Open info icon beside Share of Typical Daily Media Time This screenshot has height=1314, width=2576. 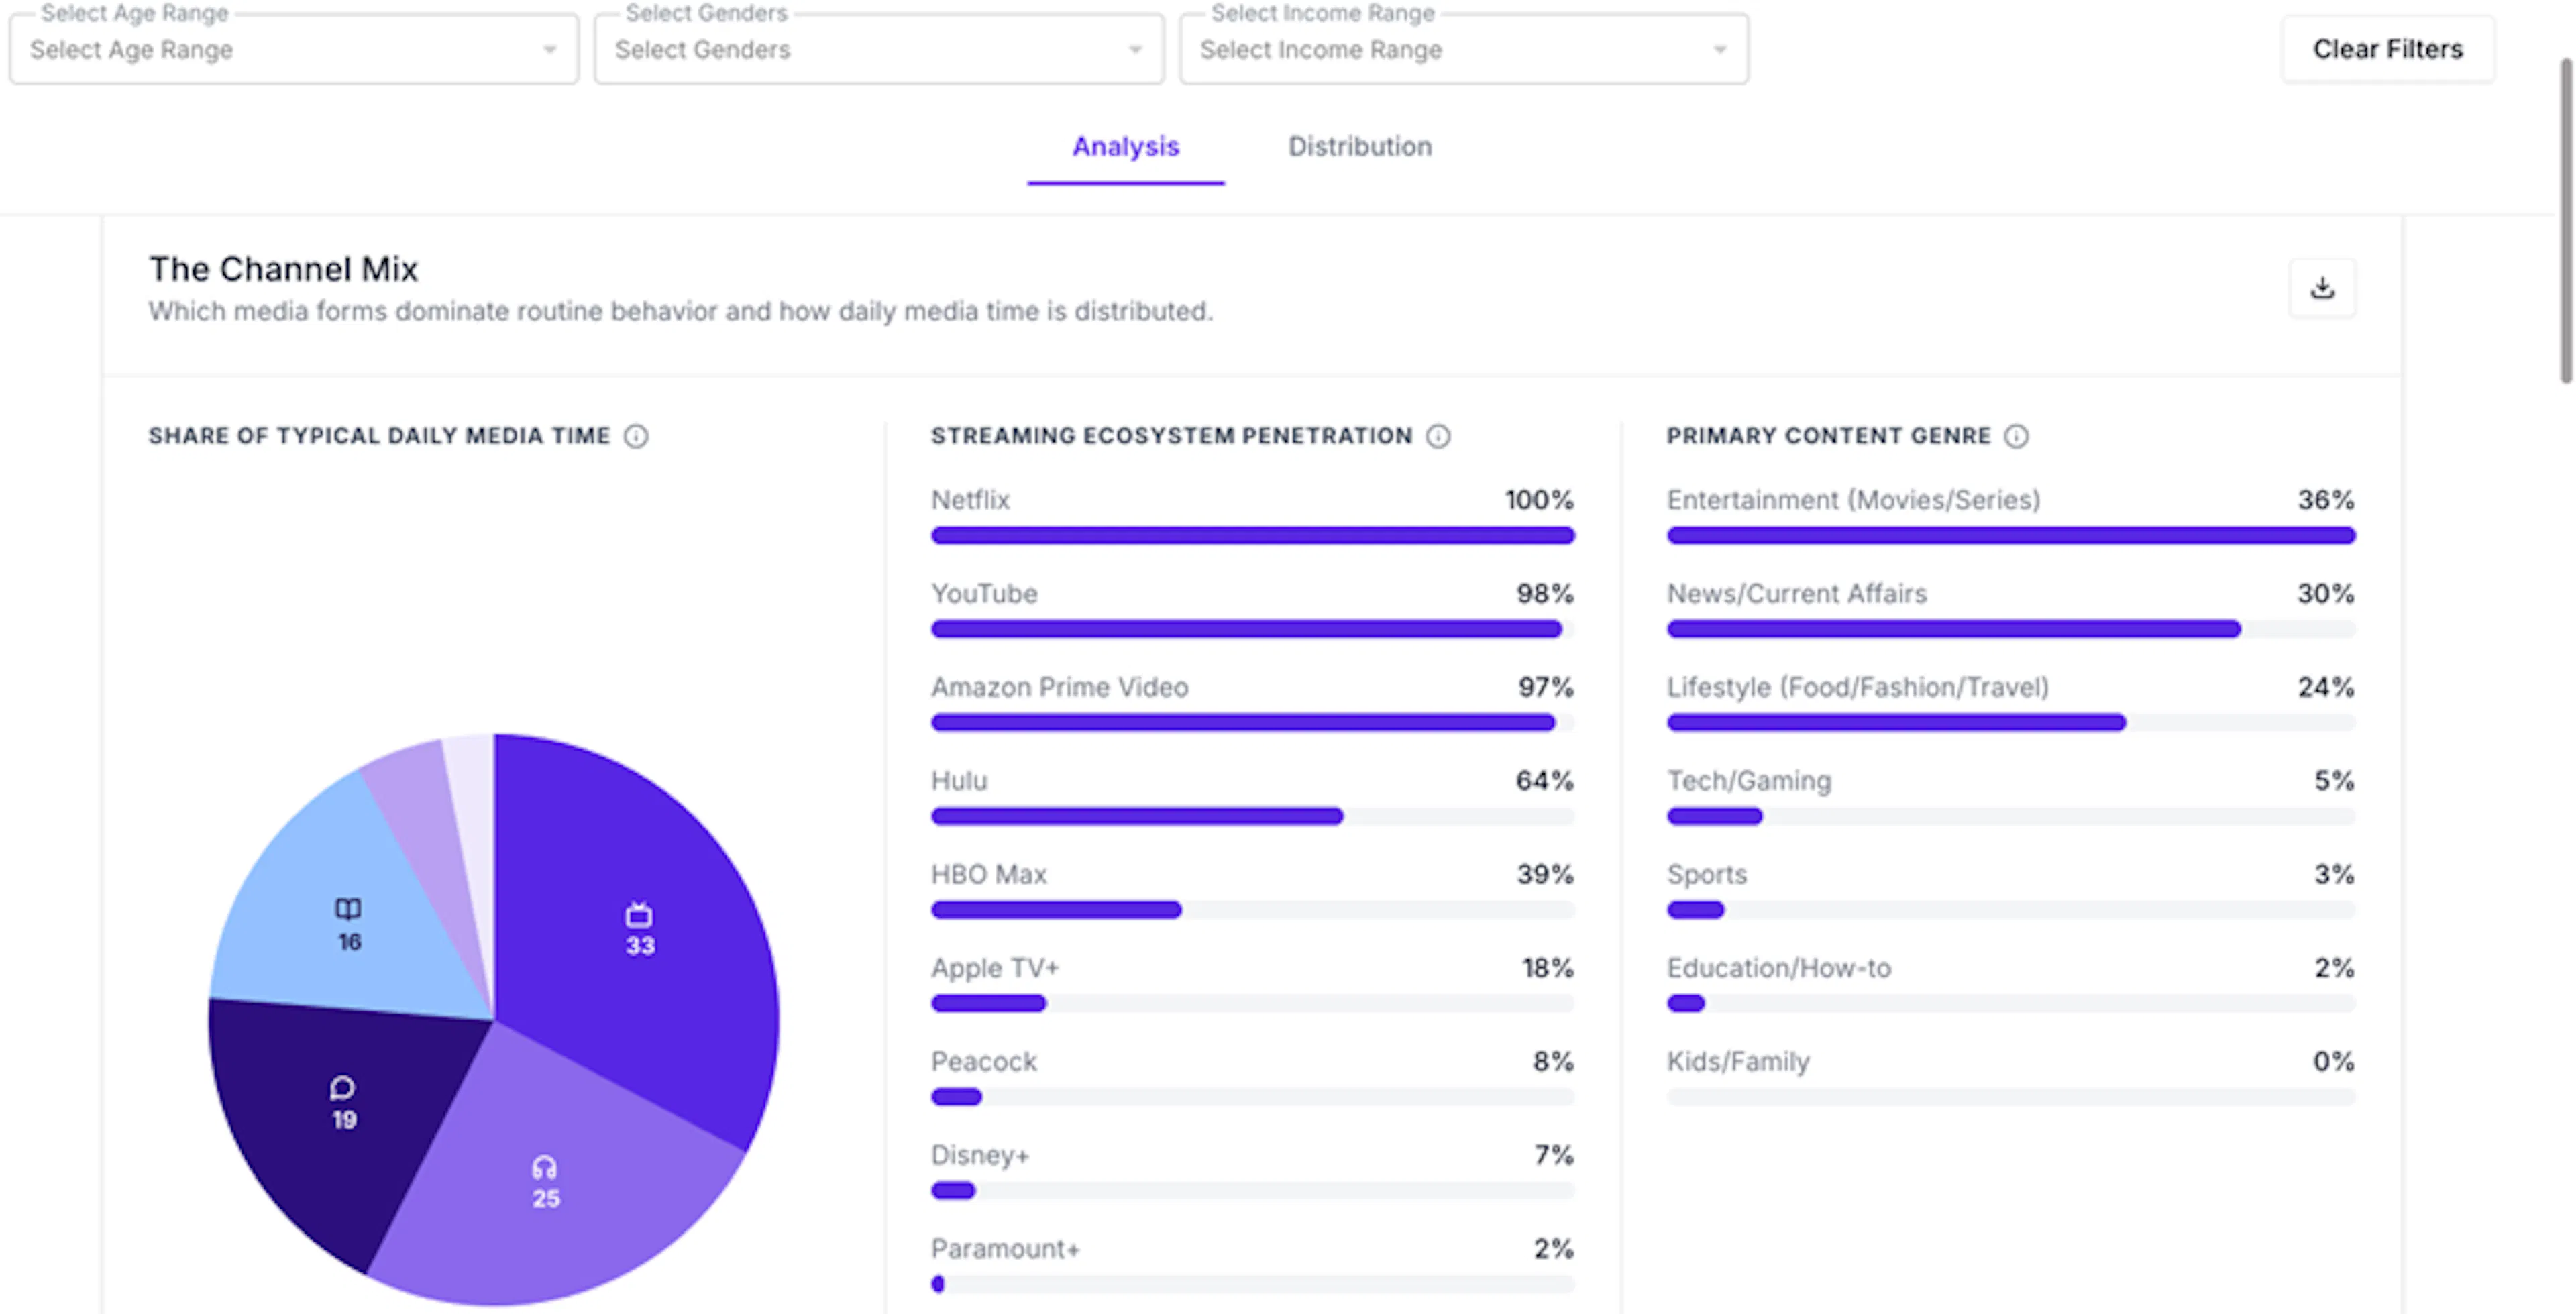(636, 436)
